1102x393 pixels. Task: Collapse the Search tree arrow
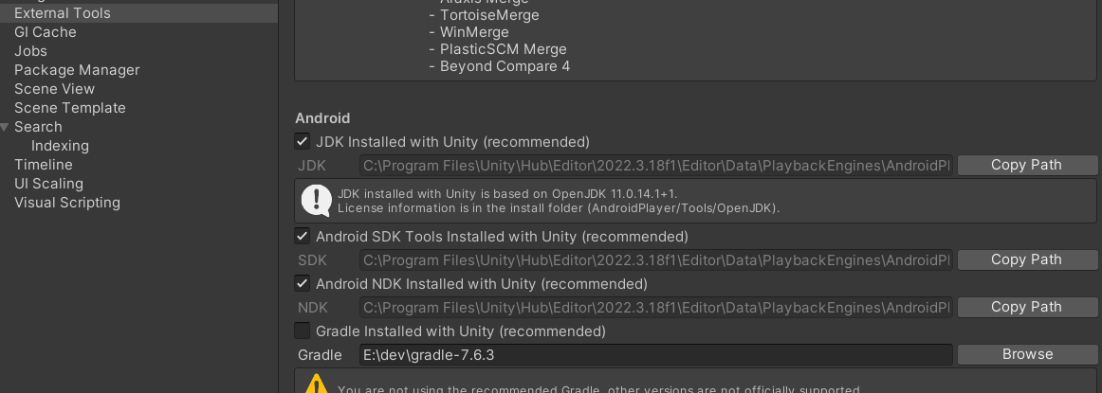coord(6,127)
